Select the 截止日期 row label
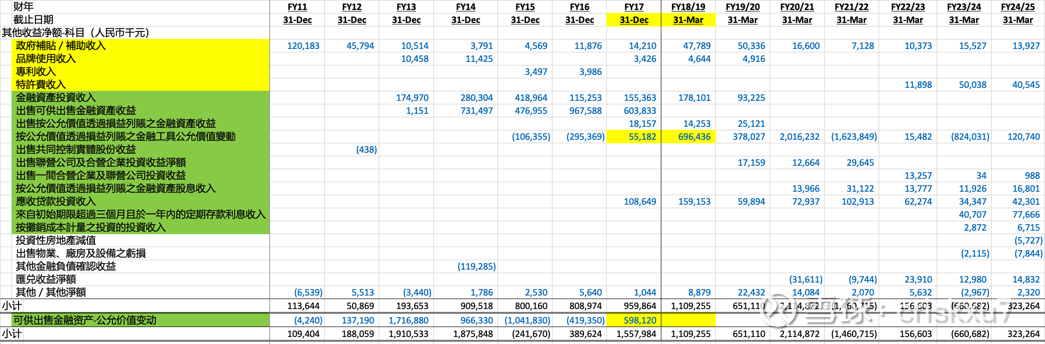The image size is (1045, 344). [x=33, y=19]
